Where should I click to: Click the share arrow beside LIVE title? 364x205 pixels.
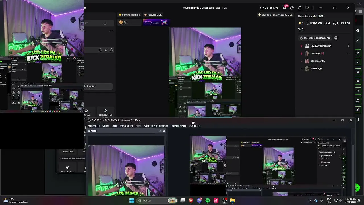click(x=226, y=8)
